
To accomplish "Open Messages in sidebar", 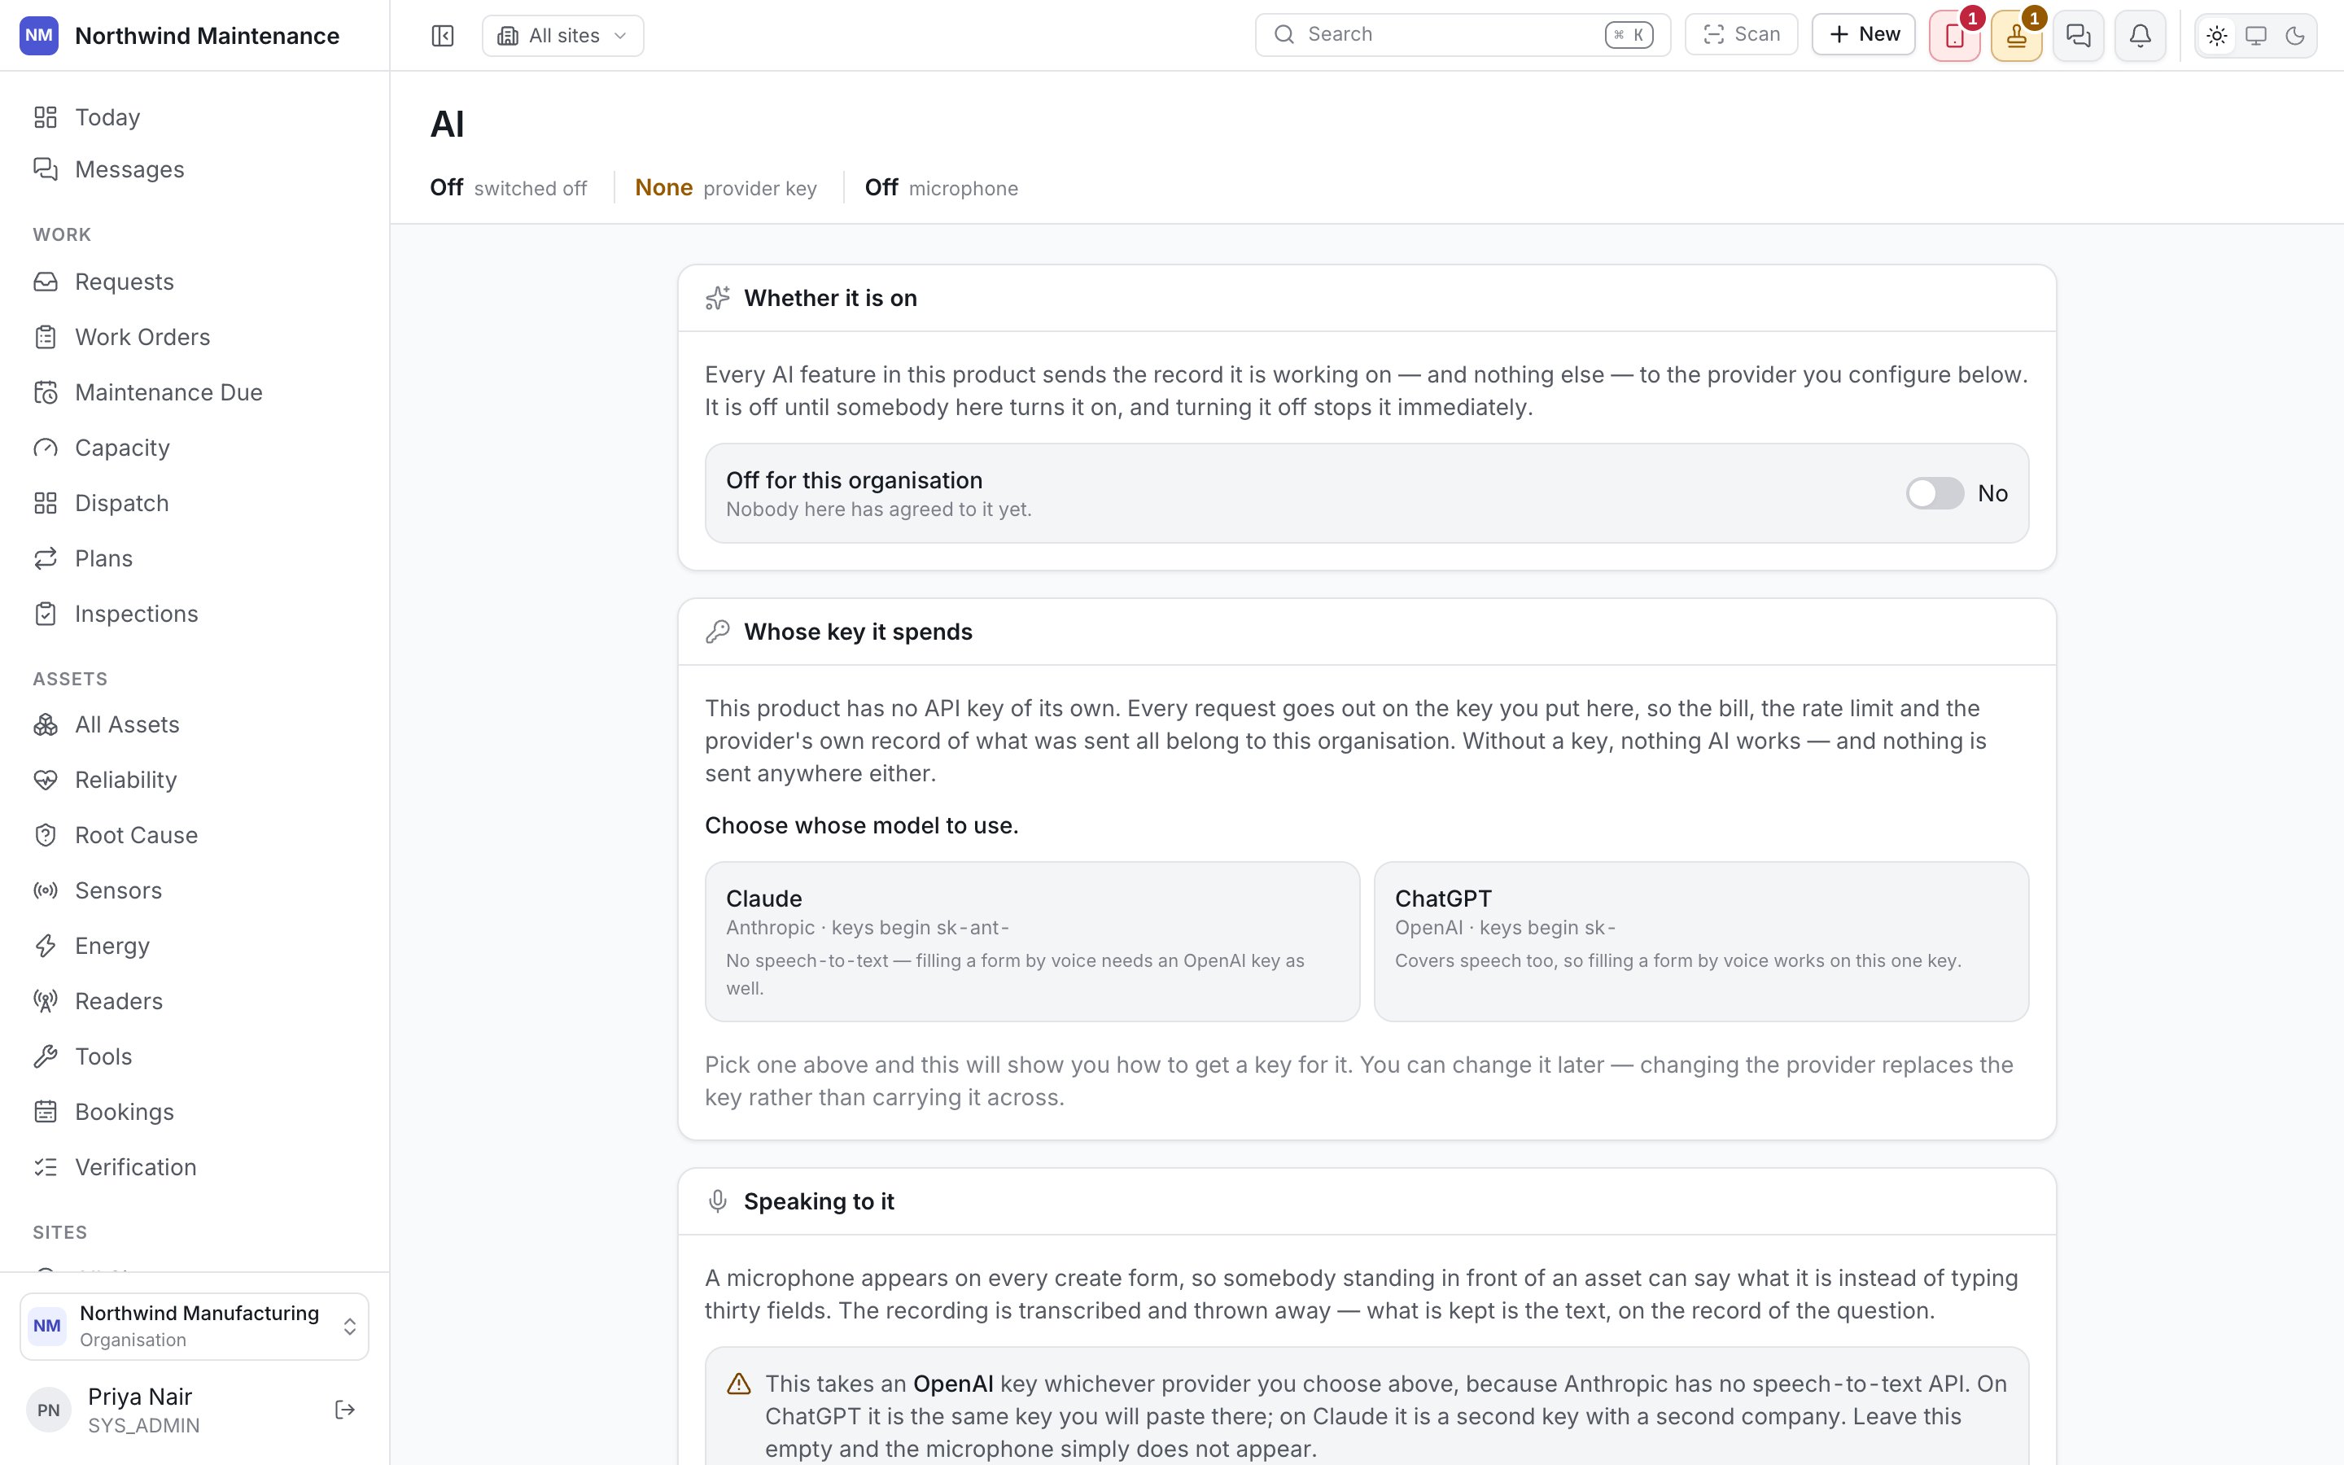I will coord(195,169).
